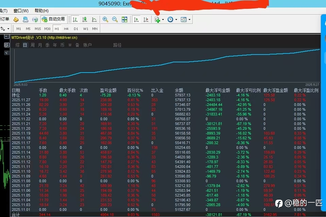Screen dimensions: 326x217
Task: Switch to 年 yearly statistics tab
Action: tap(55, 45)
